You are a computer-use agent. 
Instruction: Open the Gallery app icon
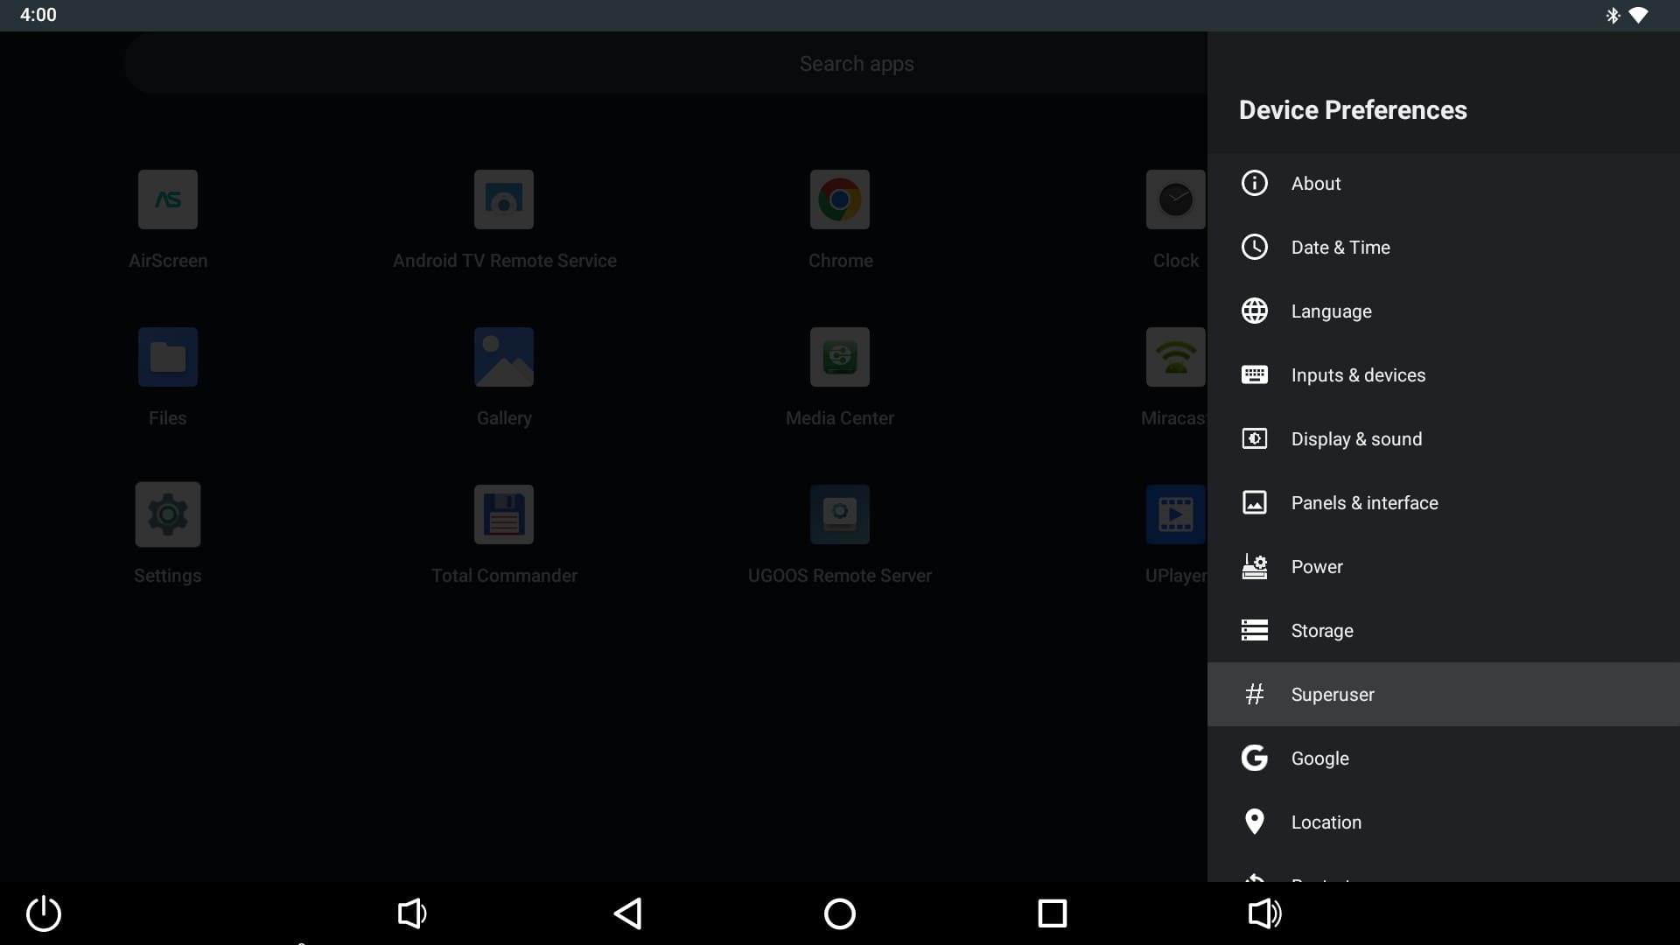(503, 358)
